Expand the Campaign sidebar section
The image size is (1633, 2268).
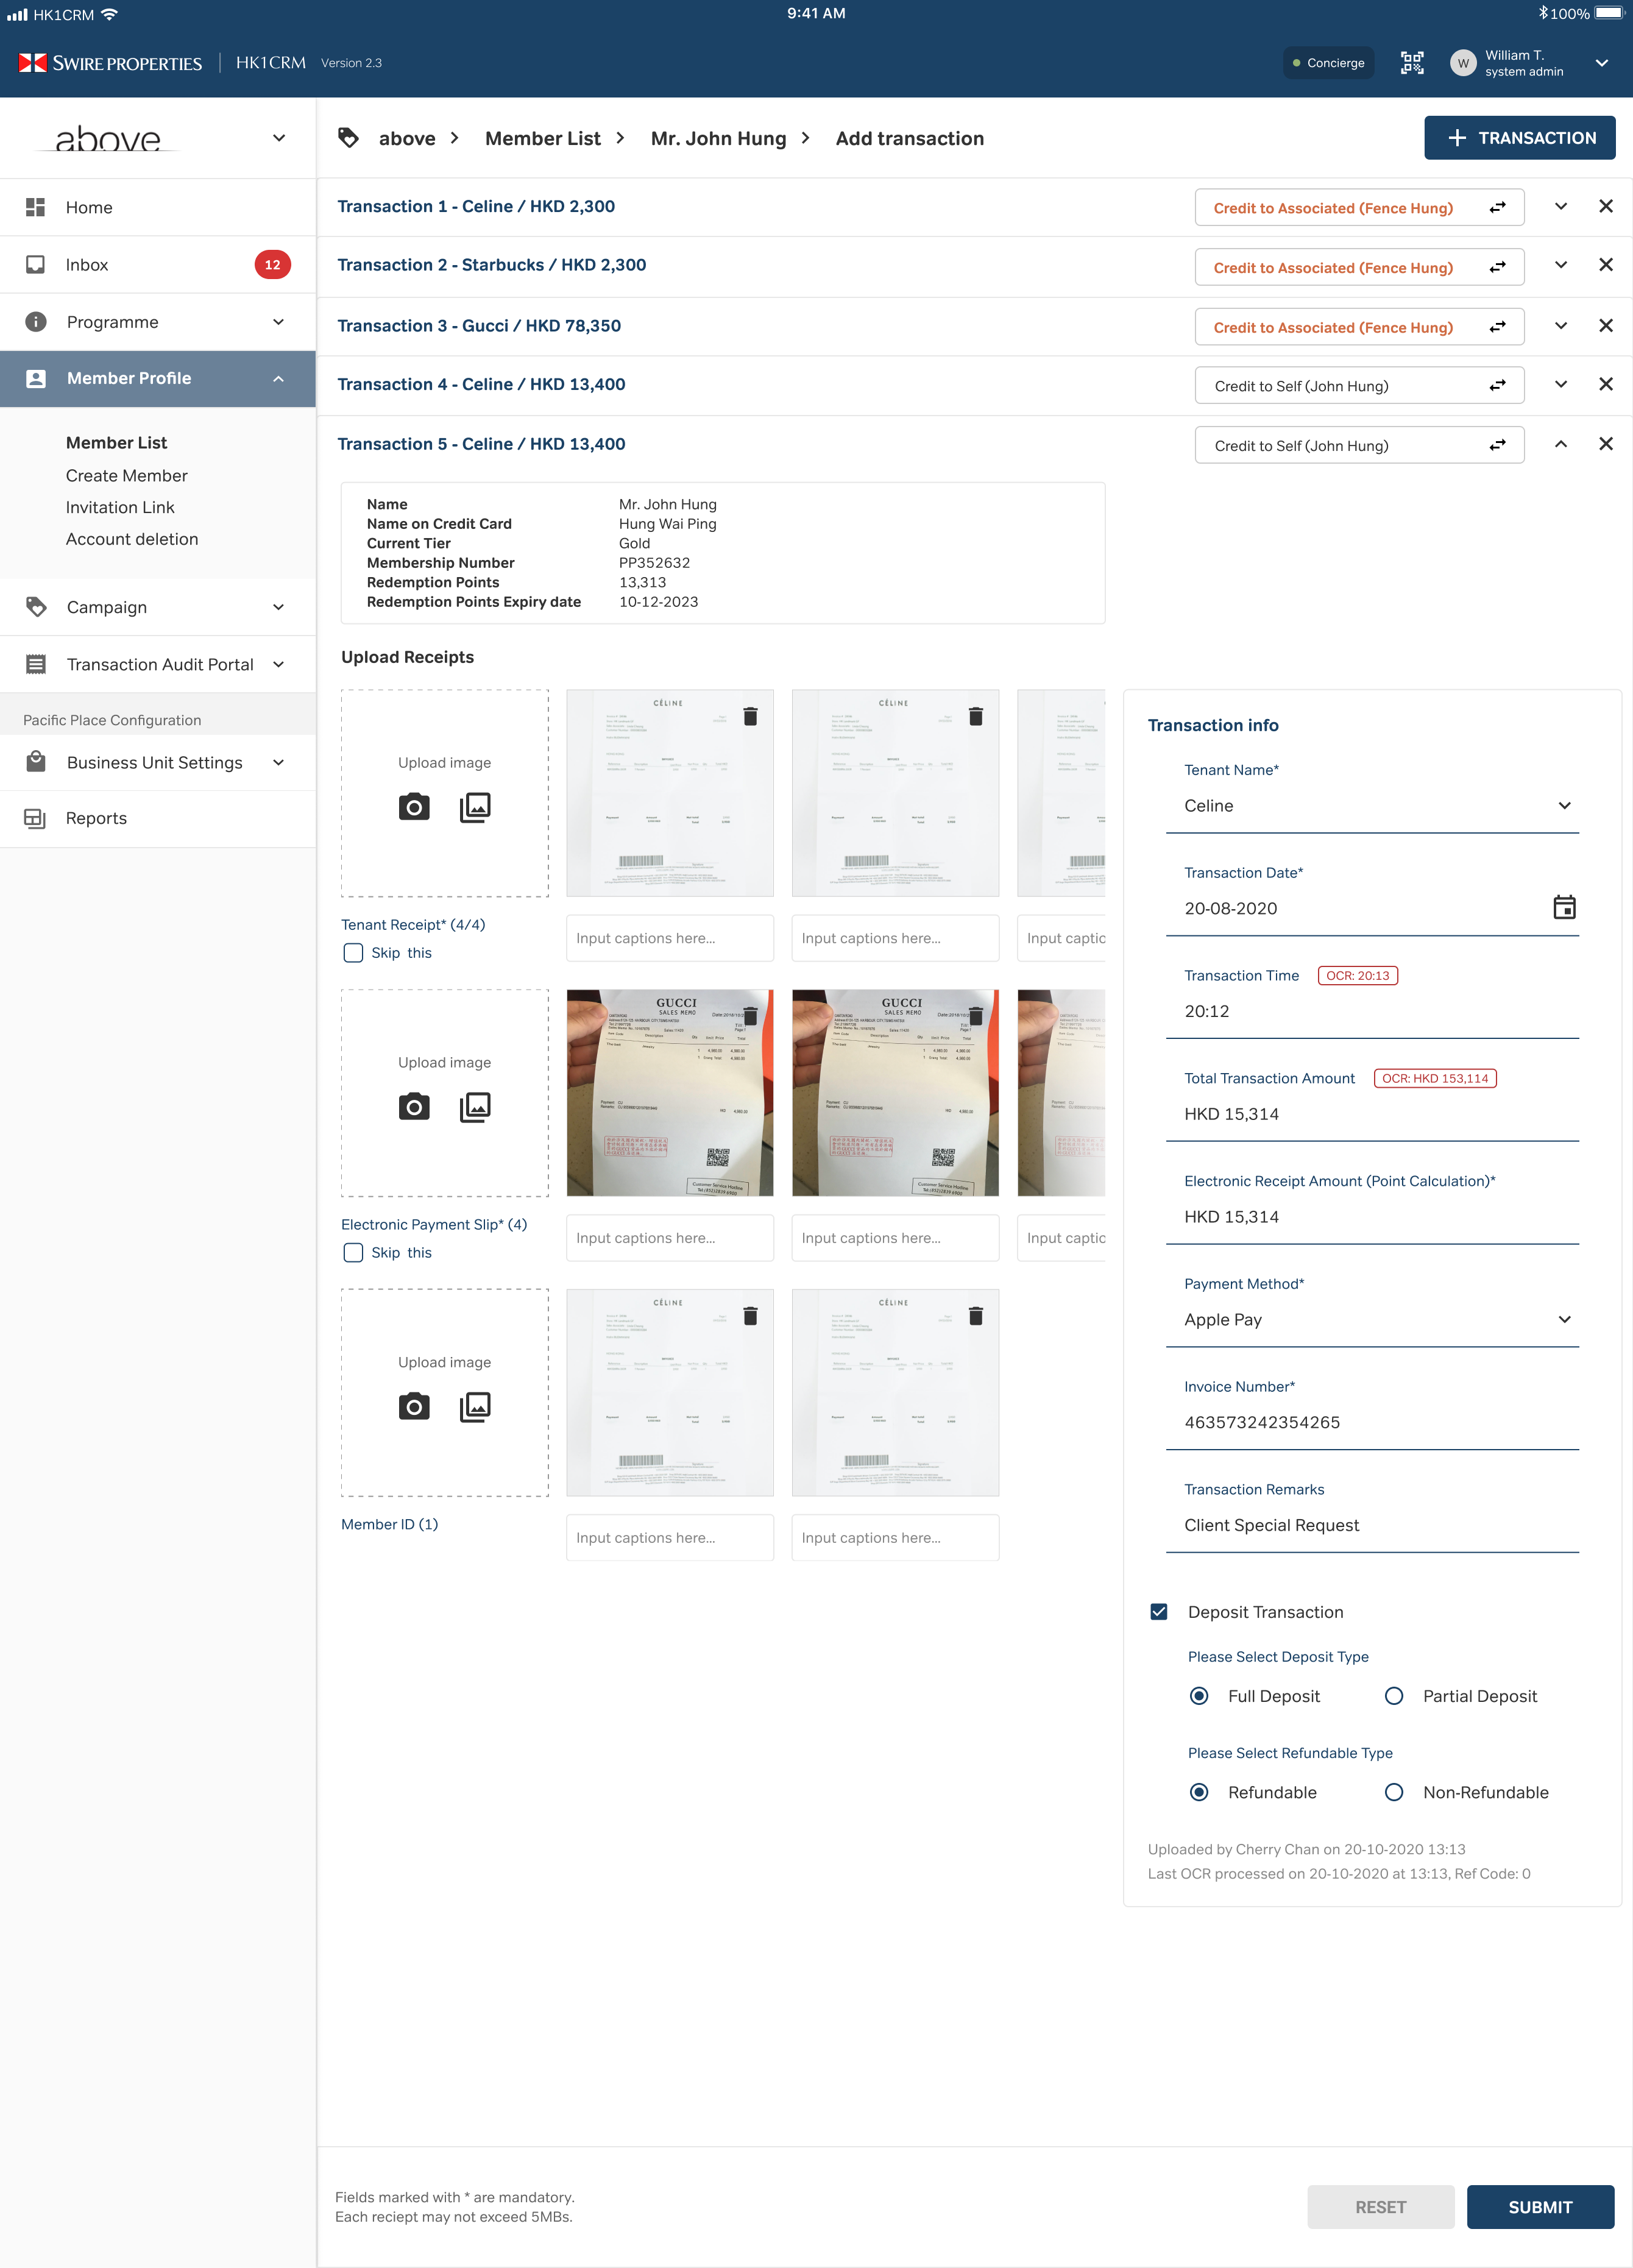point(278,607)
